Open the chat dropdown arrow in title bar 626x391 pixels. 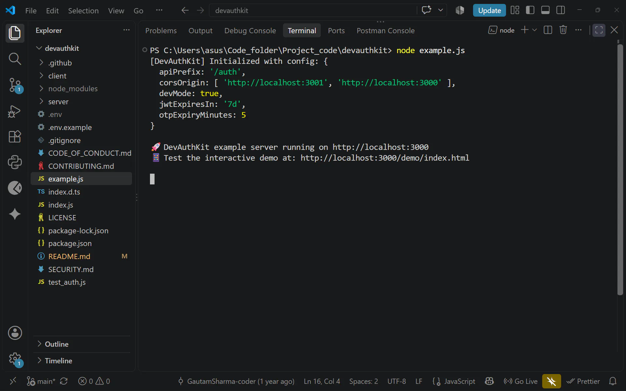coord(440,10)
